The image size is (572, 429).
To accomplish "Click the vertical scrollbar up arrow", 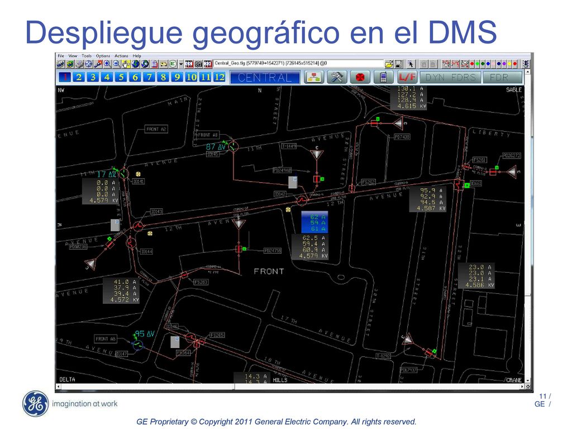I will point(527,73).
